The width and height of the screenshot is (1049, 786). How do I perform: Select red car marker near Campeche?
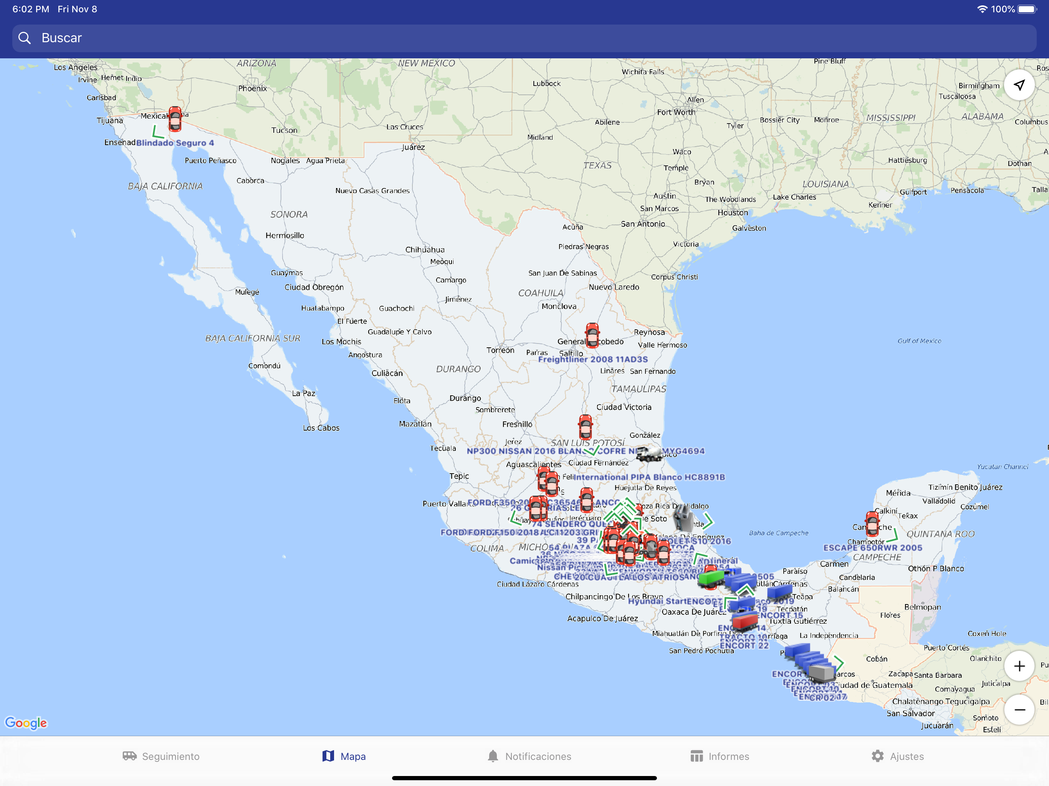[x=872, y=524]
